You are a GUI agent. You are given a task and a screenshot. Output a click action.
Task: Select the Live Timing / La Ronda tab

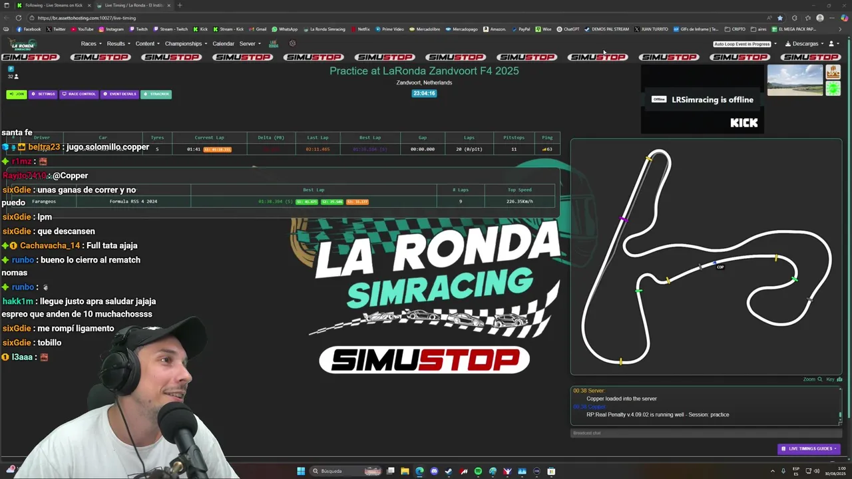(133, 5)
